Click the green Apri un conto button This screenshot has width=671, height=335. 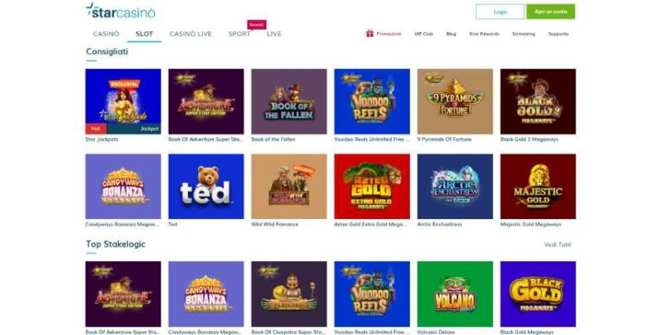[x=551, y=12]
